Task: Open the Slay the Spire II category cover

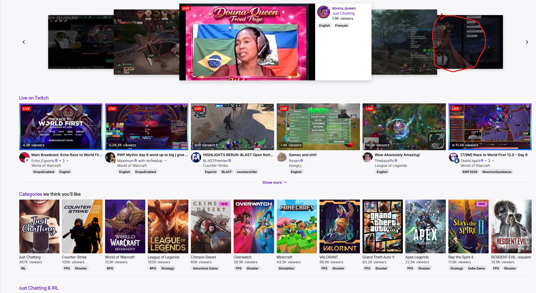Action: pos(468,226)
